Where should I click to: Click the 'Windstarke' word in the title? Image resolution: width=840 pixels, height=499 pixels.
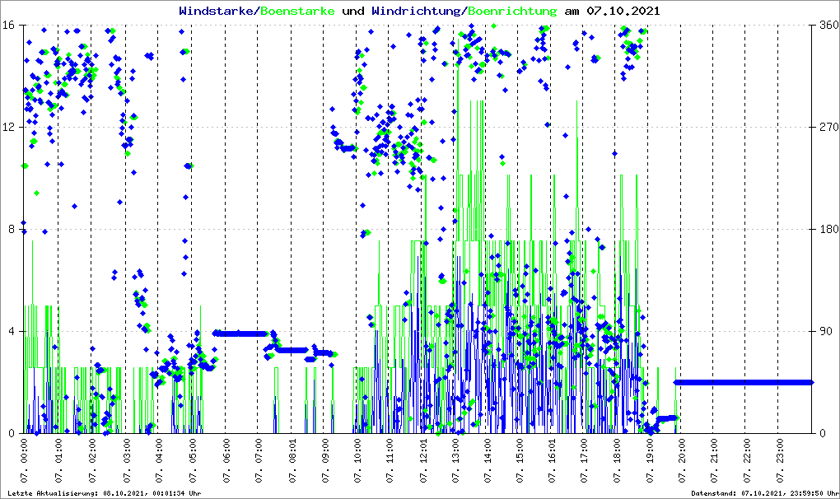pyautogui.click(x=217, y=12)
